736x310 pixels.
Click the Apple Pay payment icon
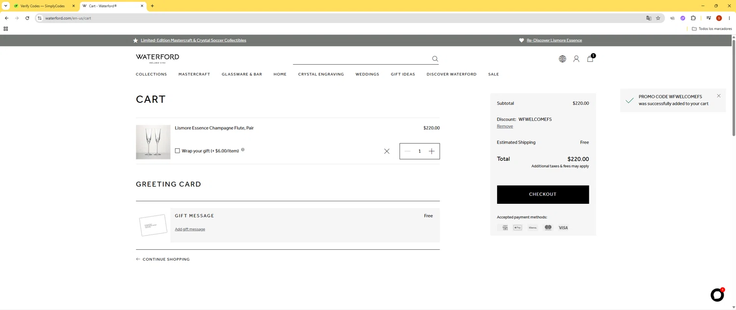coord(518,228)
